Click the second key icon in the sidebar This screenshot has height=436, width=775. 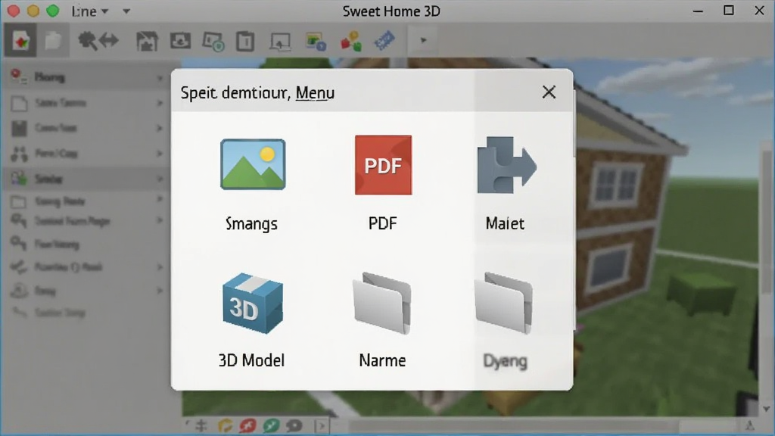(x=19, y=243)
